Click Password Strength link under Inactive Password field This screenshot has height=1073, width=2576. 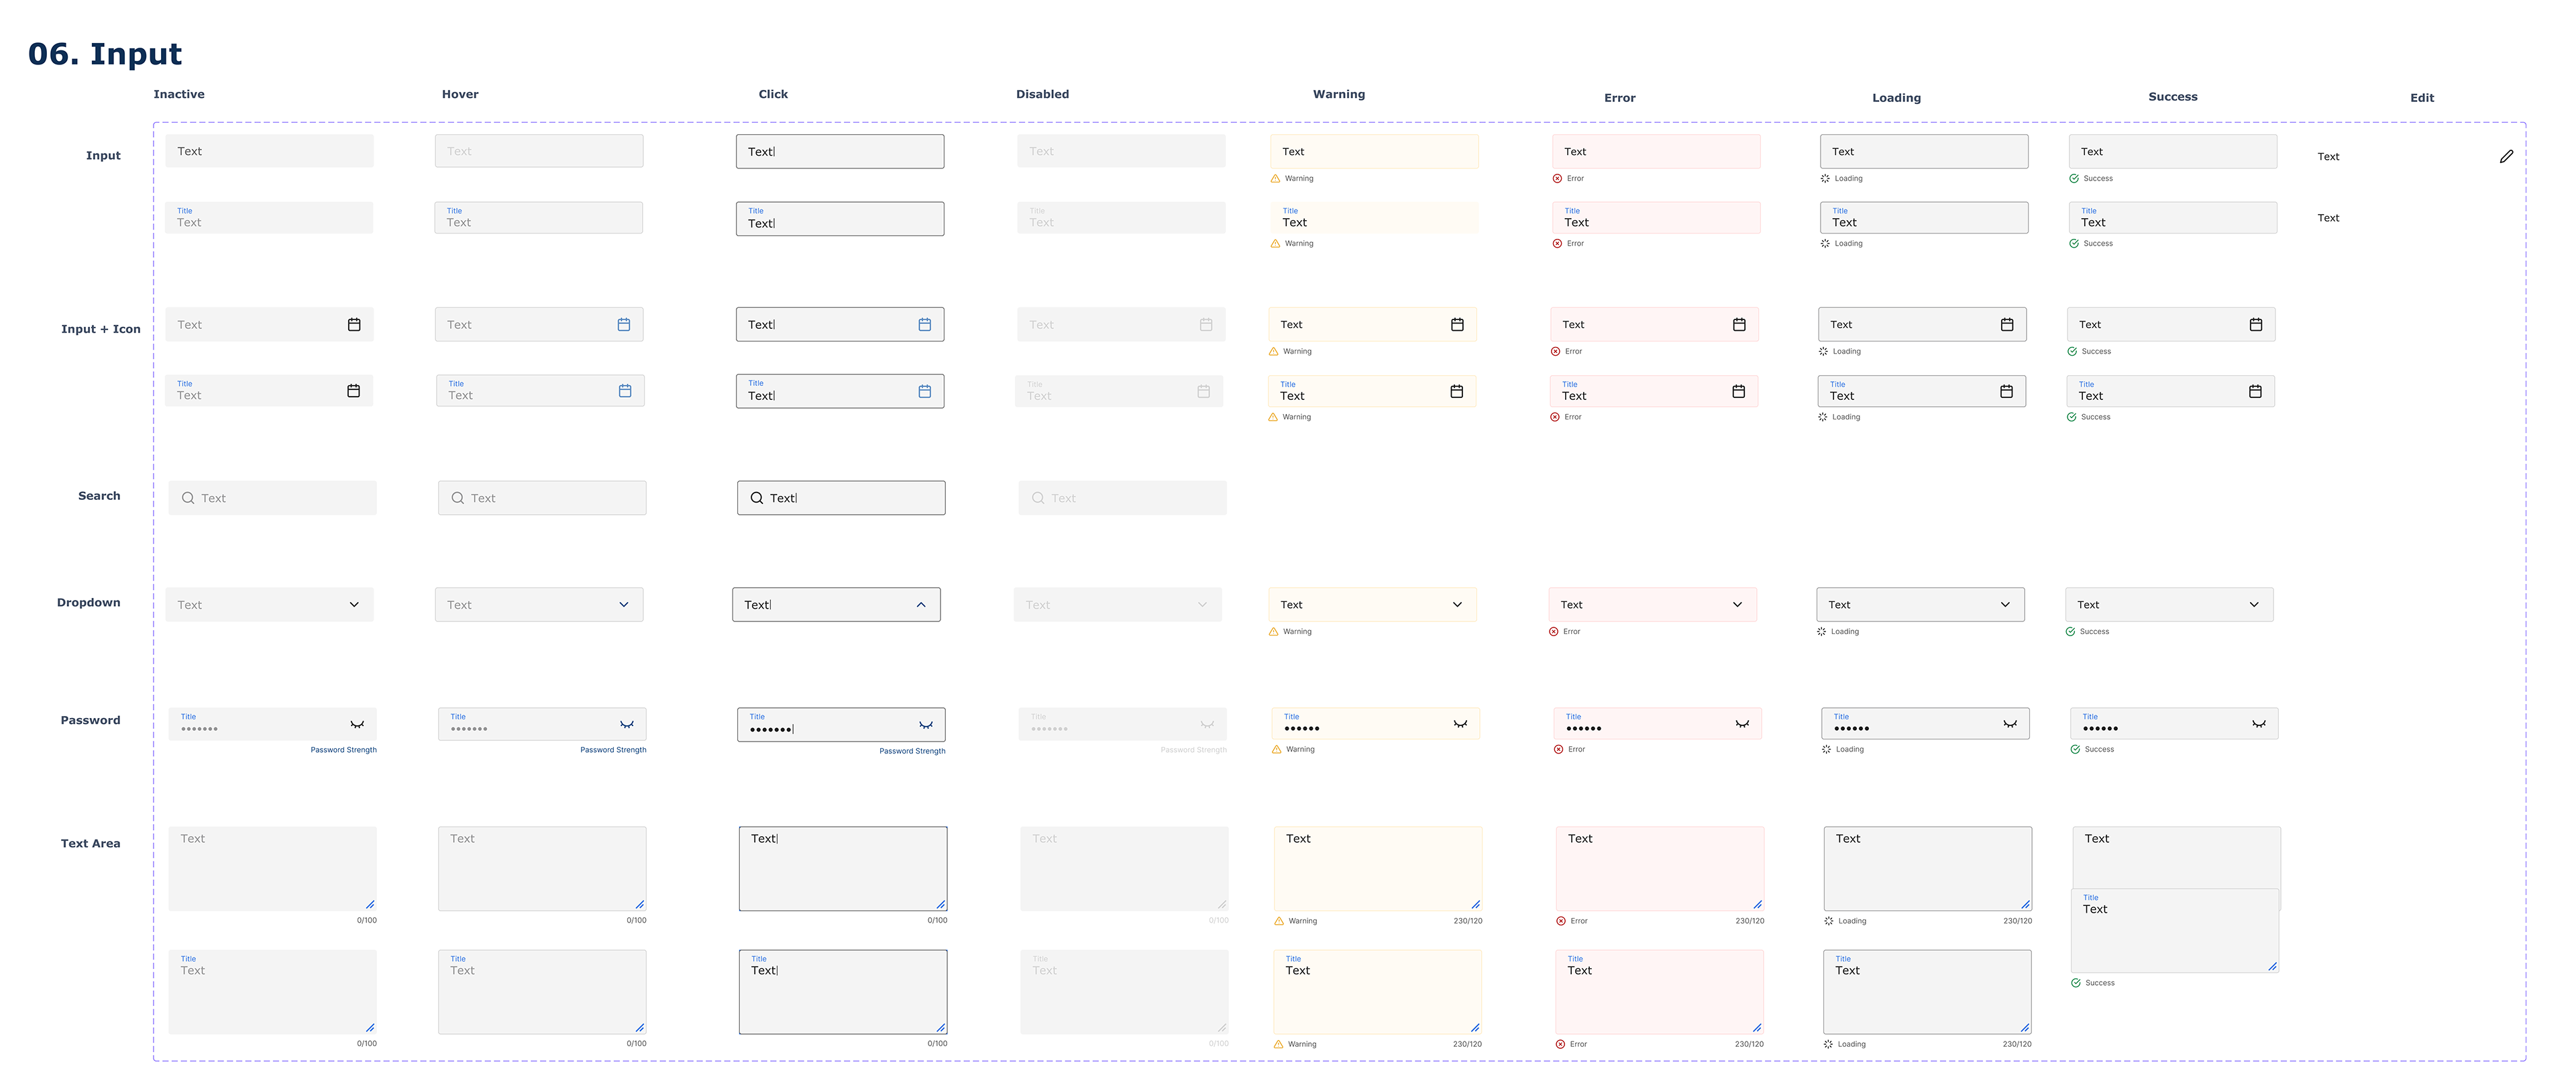[x=343, y=750]
